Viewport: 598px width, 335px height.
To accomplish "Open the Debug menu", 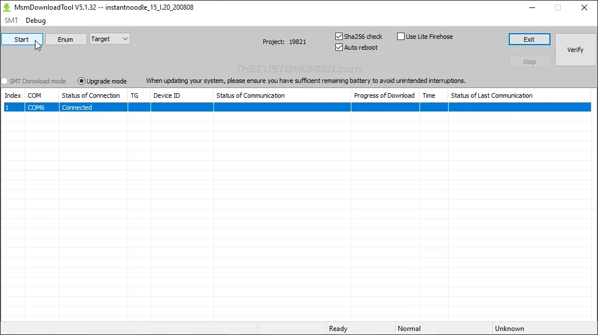I will (35, 21).
